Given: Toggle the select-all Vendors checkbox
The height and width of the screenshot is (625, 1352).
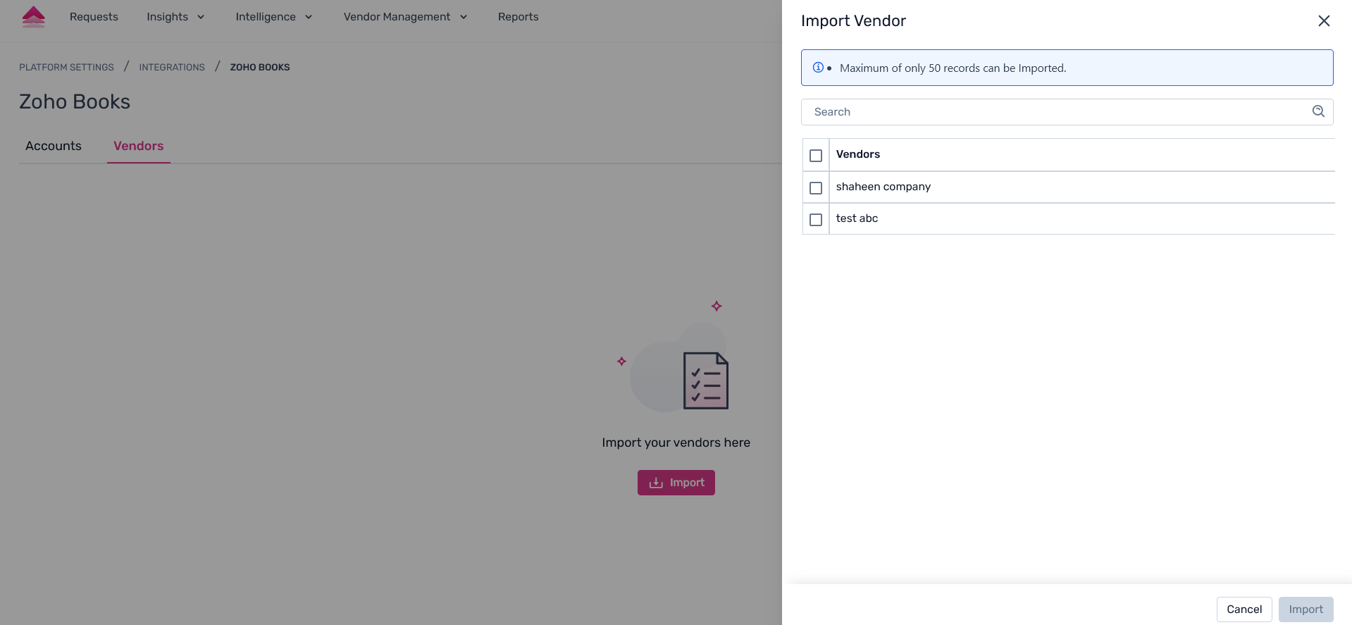Looking at the screenshot, I should [x=816, y=156].
